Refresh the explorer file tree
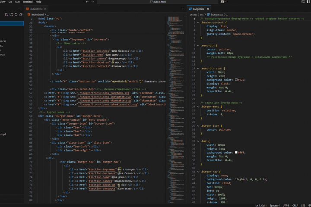Screen dimensions: 311x207 16,15
